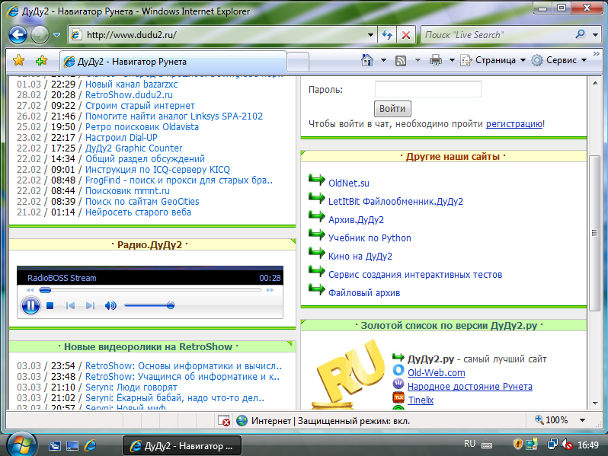The height and width of the screenshot is (456, 608).
Task: Open the OldNet.su link
Action: coord(348,183)
